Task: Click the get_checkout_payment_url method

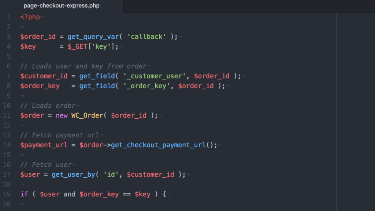Action: [158, 145]
